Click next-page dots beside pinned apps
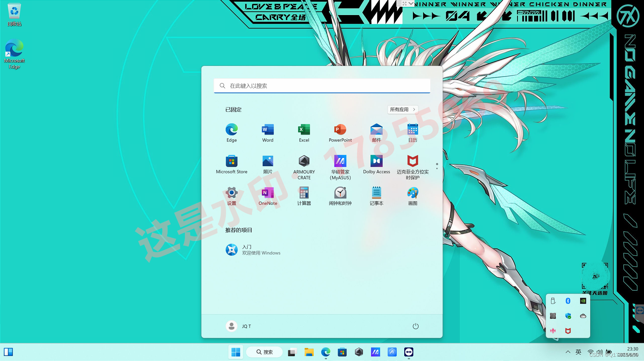This screenshot has width=644, height=361. pos(437,166)
